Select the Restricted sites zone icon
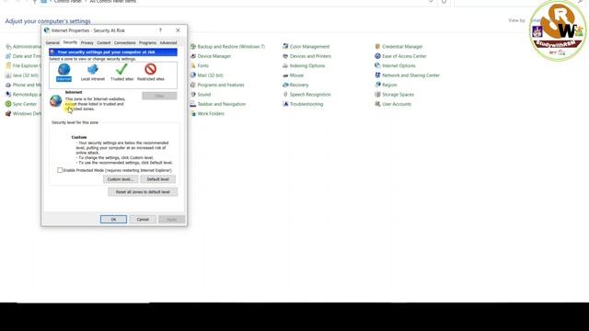 pyautogui.click(x=150, y=70)
